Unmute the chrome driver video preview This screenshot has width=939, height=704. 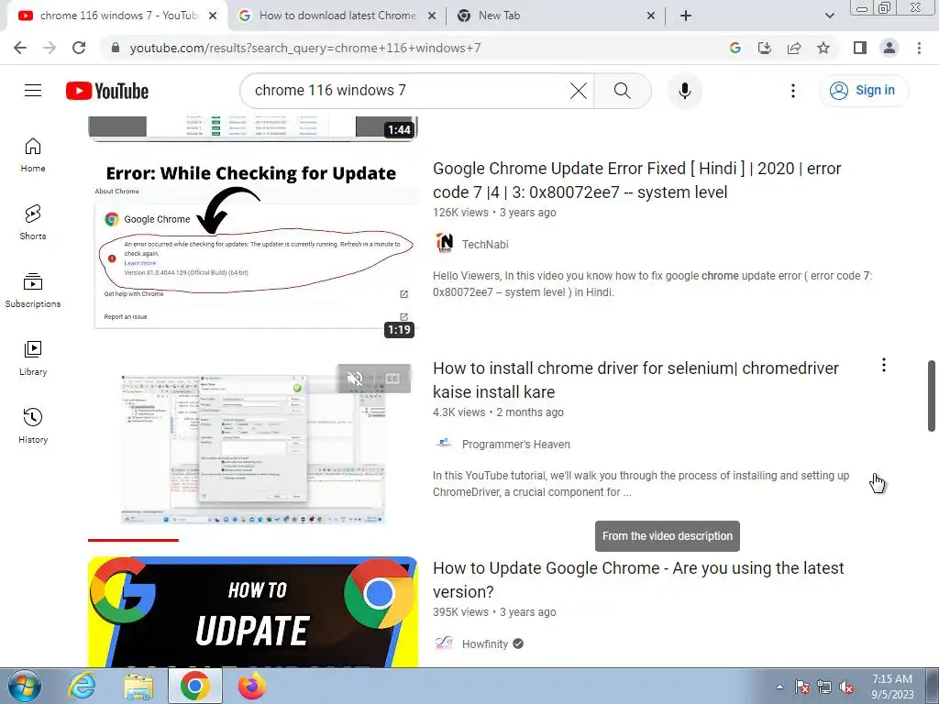tap(355, 379)
